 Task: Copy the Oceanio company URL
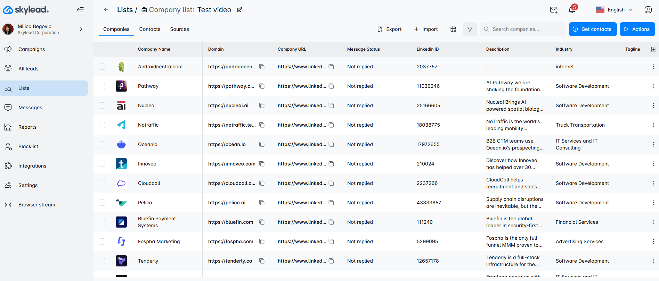coord(332,144)
